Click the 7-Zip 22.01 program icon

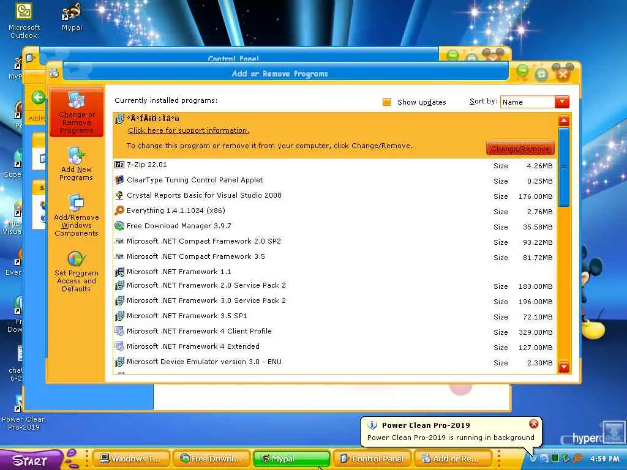(x=119, y=165)
